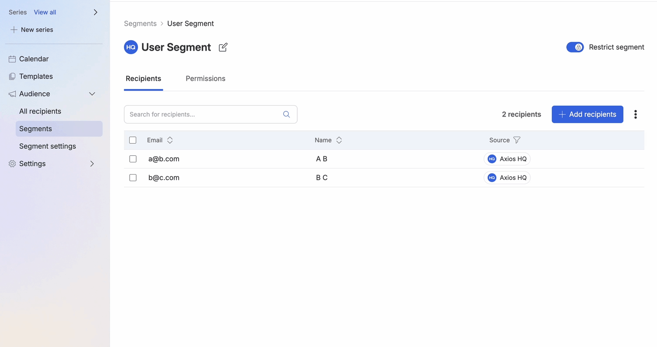Click the Axios HQ logo in the b@c.com row
The height and width of the screenshot is (347, 657).
(492, 178)
